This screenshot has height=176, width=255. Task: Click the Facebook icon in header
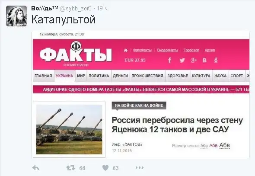pos(169,60)
